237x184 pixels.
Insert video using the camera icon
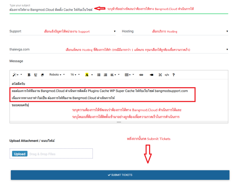151,75
